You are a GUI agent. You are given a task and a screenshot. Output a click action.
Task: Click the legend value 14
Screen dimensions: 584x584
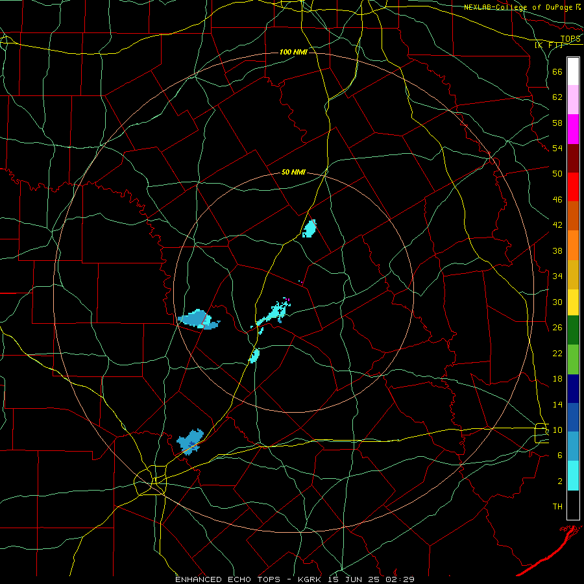[557, 404]
